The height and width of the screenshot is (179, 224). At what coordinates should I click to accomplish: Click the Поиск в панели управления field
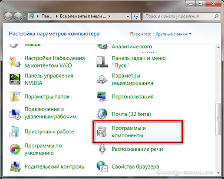point(179,16)
